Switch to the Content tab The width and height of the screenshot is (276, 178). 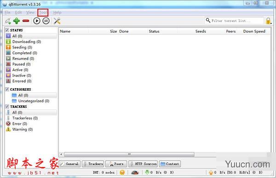click(170, 164)
